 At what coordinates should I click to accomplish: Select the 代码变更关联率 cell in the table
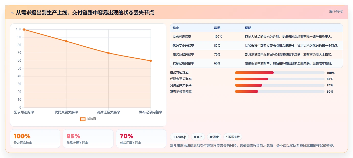click(183, 46)
